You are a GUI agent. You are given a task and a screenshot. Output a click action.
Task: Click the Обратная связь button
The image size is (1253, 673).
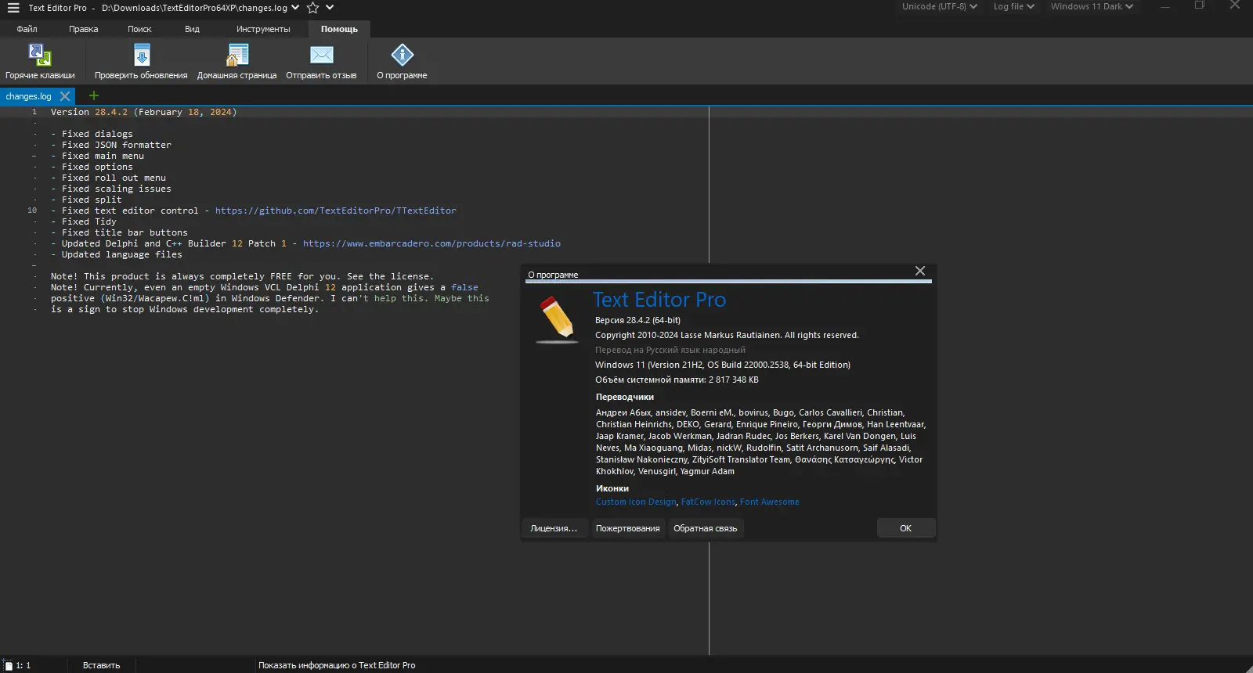coord(706,528)
